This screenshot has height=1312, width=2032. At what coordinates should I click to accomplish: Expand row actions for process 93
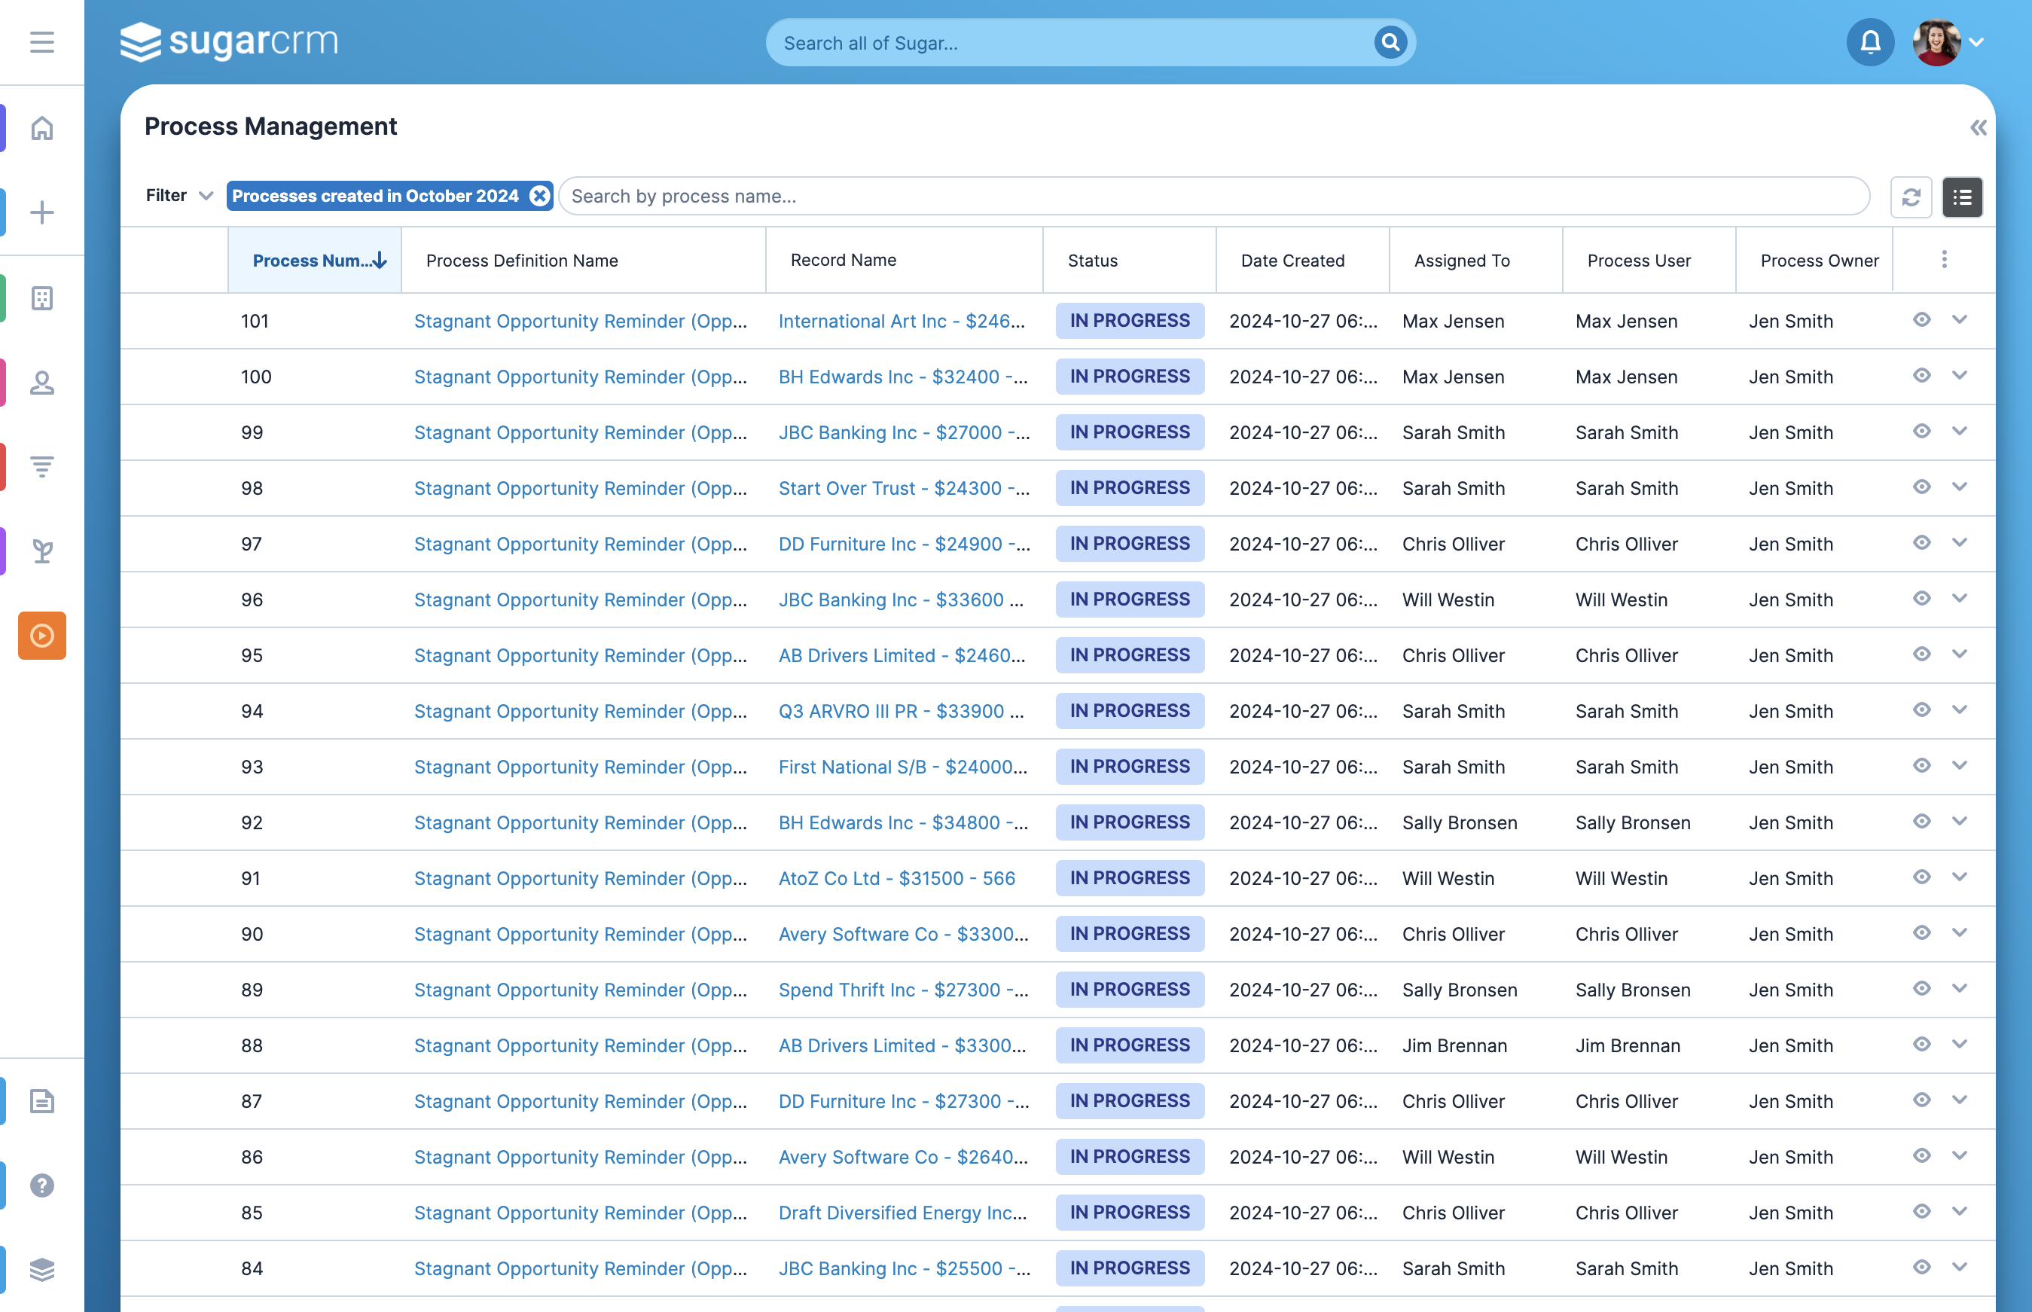(x=1960, y=765)
